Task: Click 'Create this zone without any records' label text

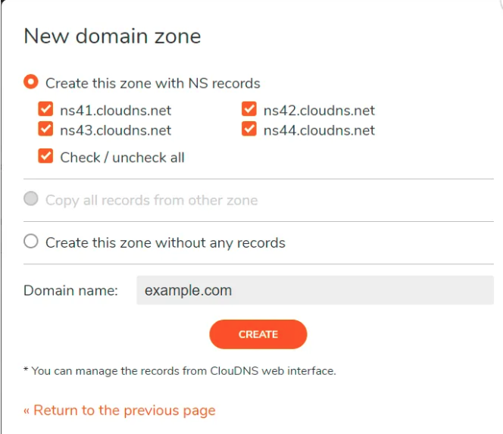Action: click(x=165, y=243)
